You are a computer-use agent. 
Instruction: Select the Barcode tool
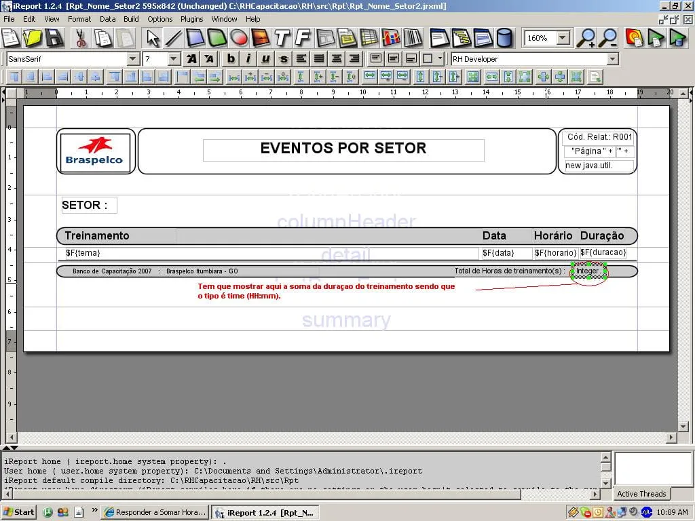[413, 38]
